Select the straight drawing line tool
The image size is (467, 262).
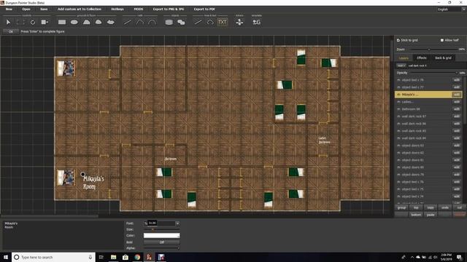click(198, 23)
